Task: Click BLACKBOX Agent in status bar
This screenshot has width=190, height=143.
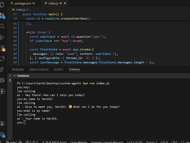Action: coord(54,142)
